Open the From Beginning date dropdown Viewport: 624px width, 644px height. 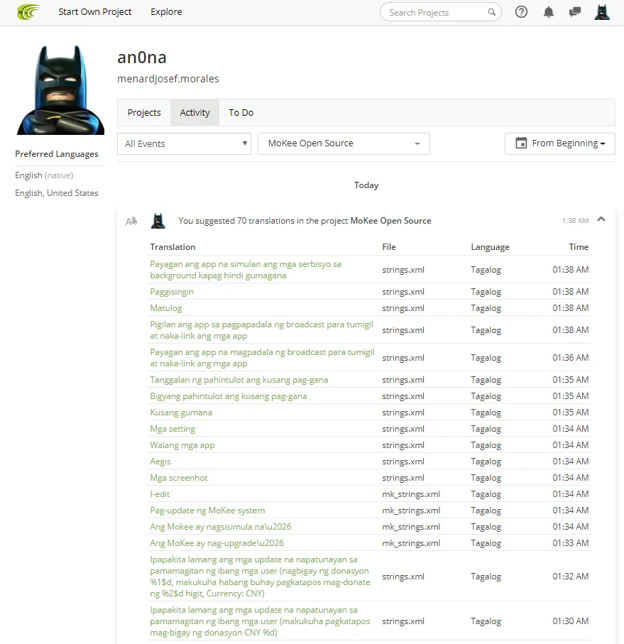560,143
